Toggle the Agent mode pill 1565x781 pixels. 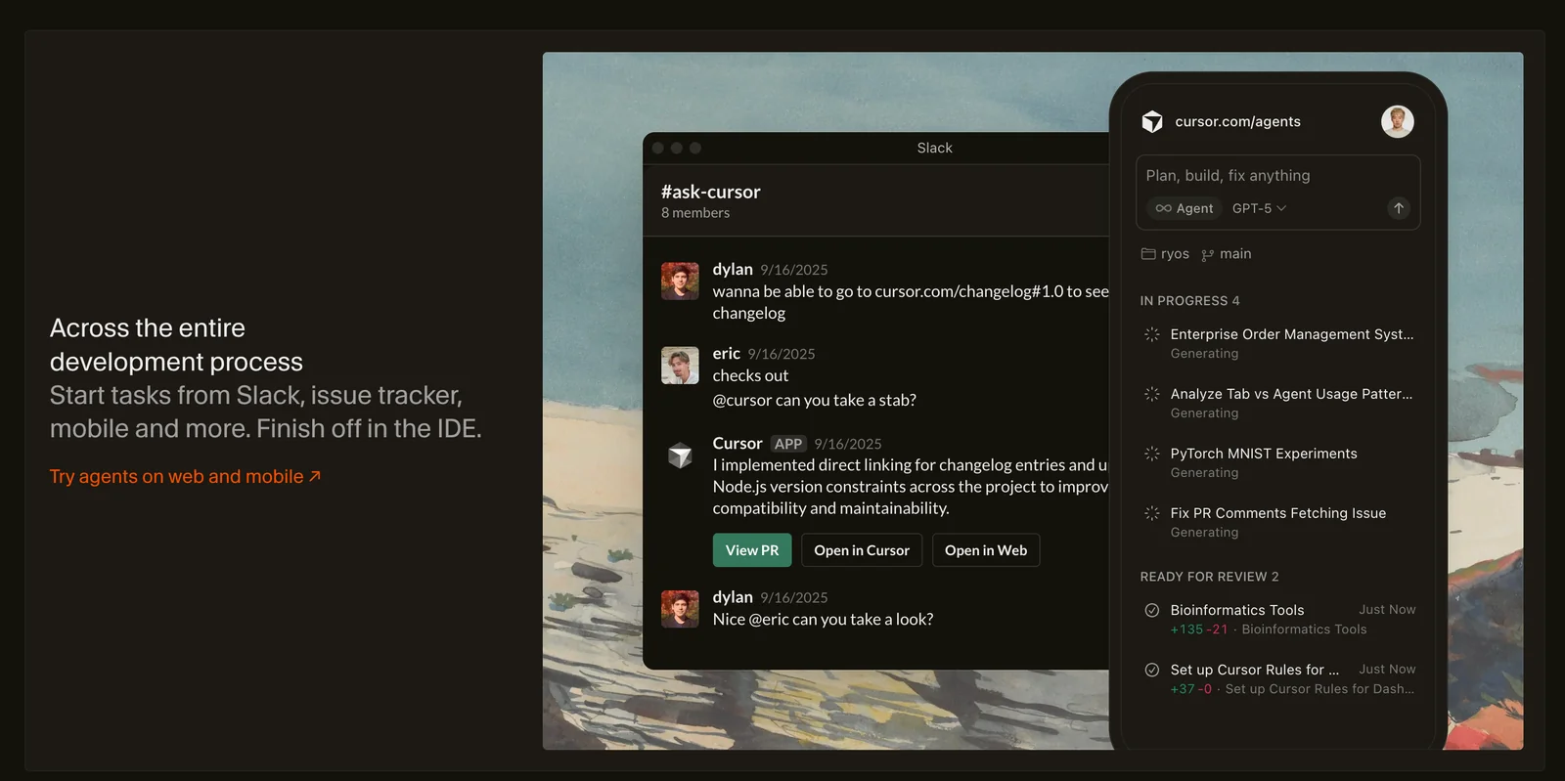[1185, 208]
